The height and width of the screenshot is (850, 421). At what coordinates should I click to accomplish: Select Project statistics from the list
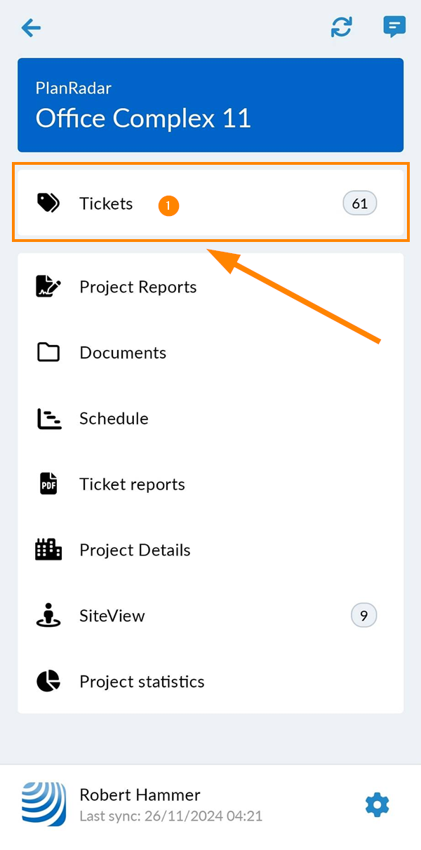point(210,681)
